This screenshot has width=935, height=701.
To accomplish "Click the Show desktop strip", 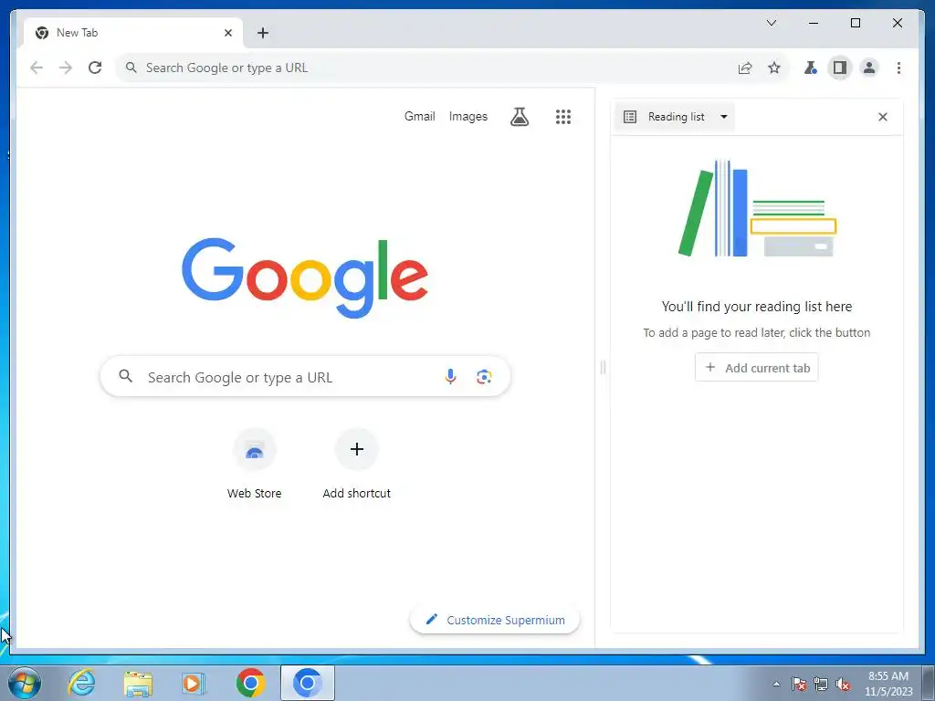I will [x=929, y=684].
